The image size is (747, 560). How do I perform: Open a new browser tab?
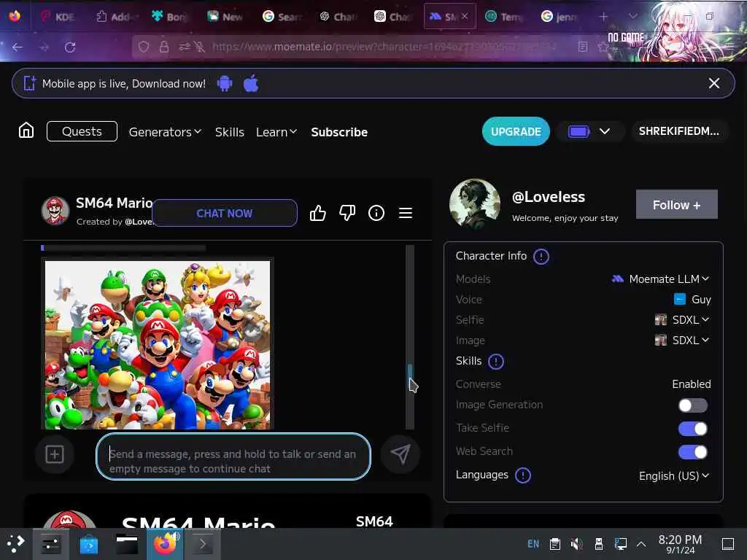pyautogui.click(x=603, y=17)
